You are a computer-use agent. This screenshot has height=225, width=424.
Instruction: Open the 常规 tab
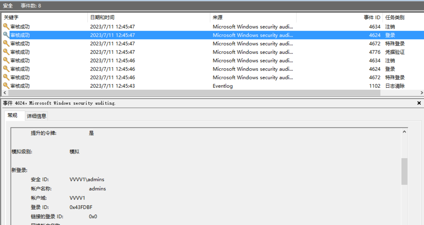pyautogui.click(x=13, y=115)
